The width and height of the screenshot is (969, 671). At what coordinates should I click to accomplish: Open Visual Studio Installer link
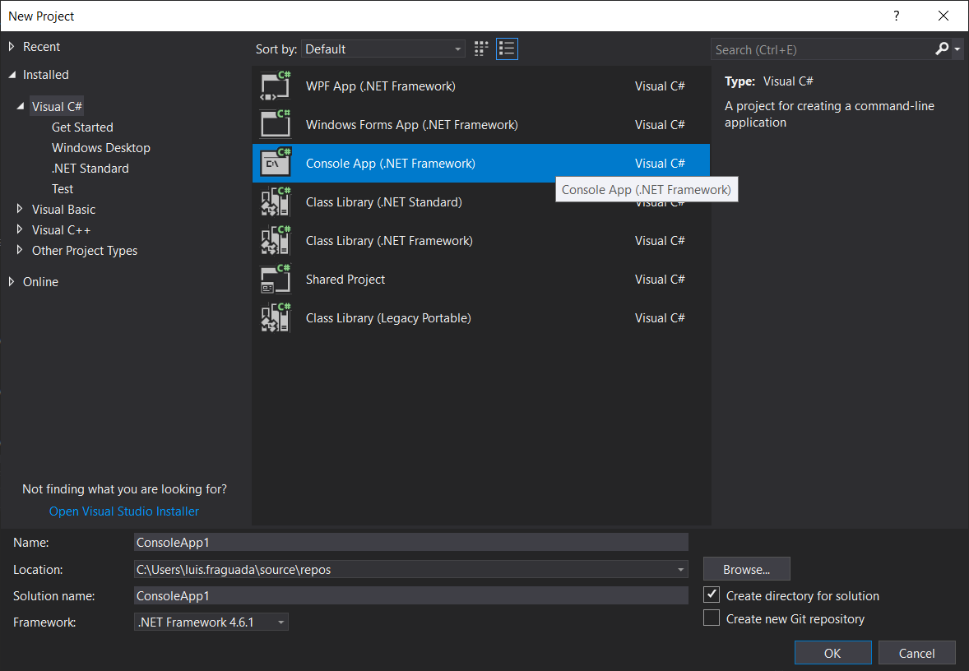124,511
